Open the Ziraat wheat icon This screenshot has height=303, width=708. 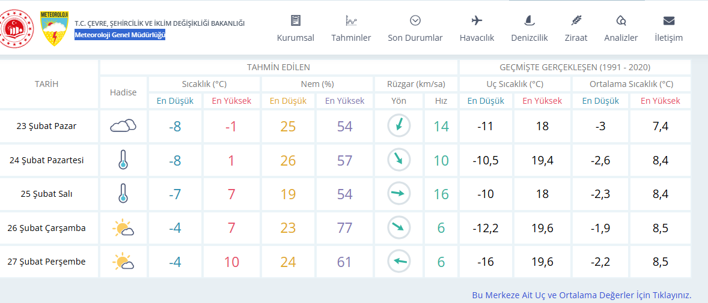pyautogui.click(x=576, y=20)
